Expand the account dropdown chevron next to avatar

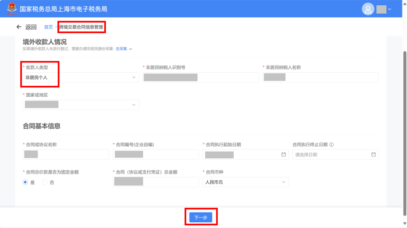390,9
